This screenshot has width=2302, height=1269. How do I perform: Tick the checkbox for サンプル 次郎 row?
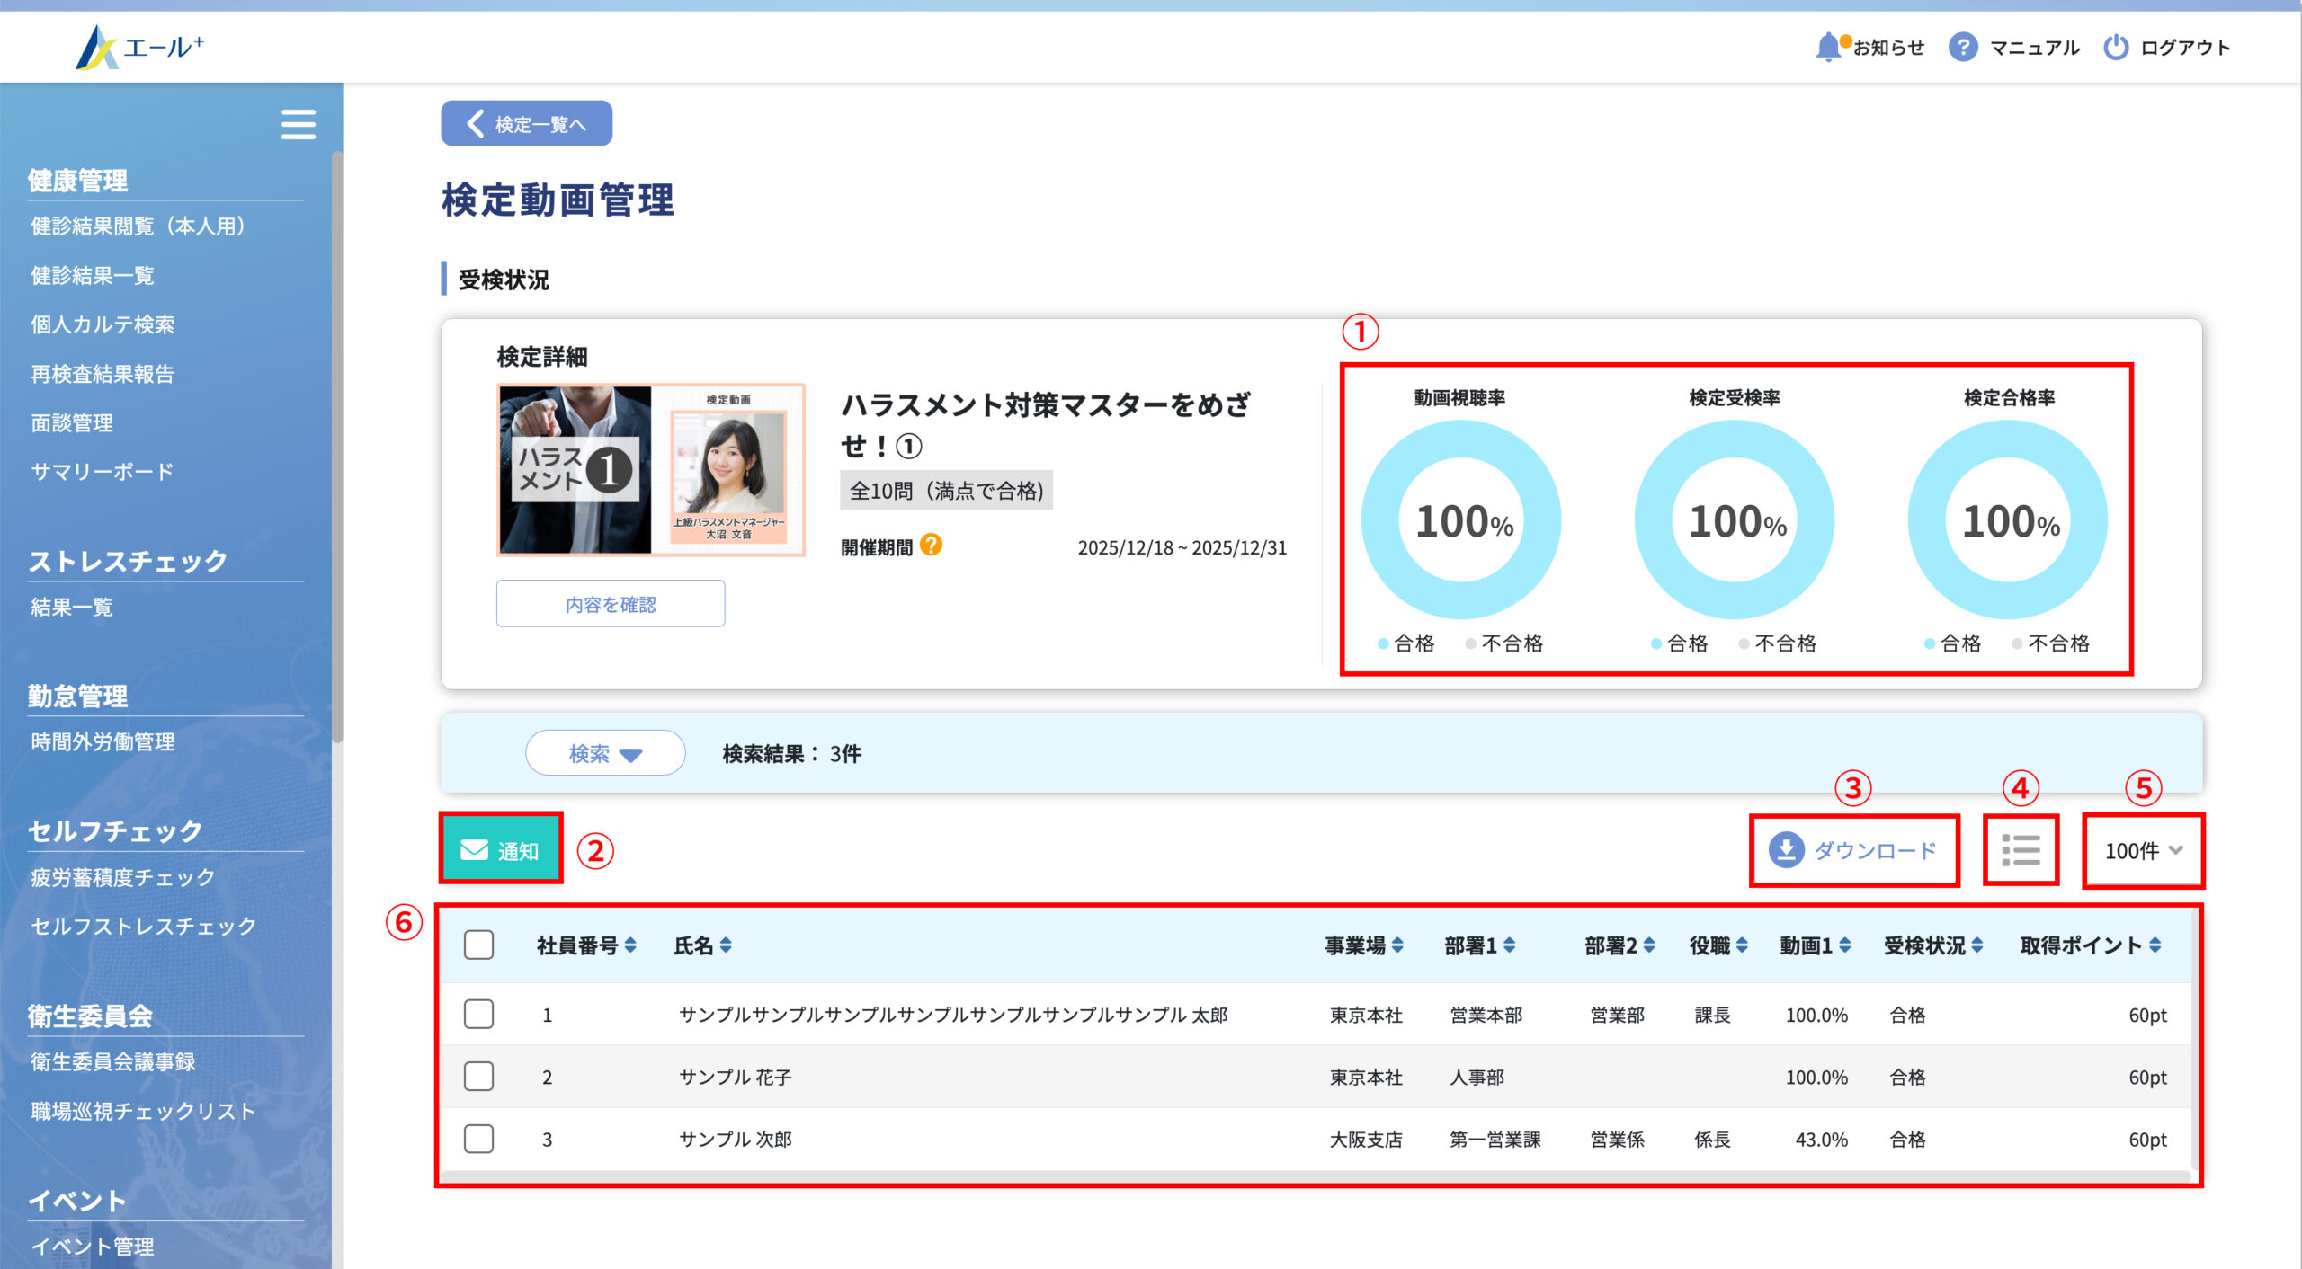[478, 1139]
